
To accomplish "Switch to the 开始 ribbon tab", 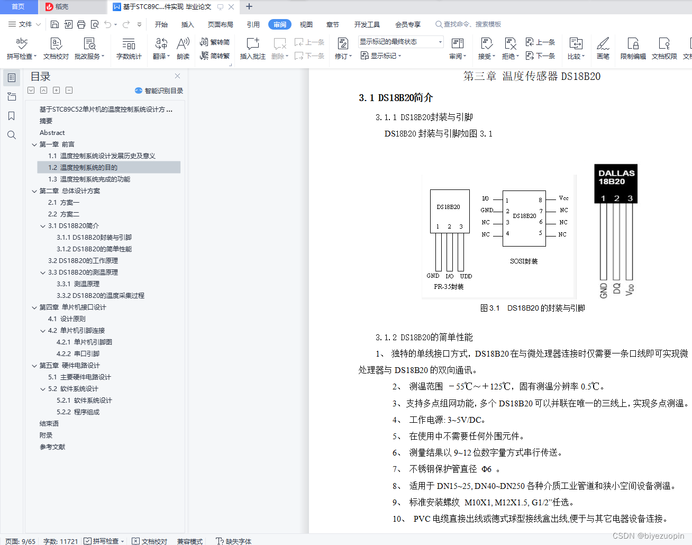I will click(x=161, y=24).
